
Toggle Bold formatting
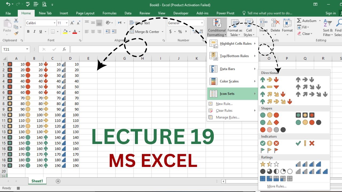click(28, 31)
